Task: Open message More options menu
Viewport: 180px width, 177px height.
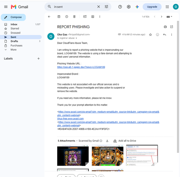Action: pos(171,35)
